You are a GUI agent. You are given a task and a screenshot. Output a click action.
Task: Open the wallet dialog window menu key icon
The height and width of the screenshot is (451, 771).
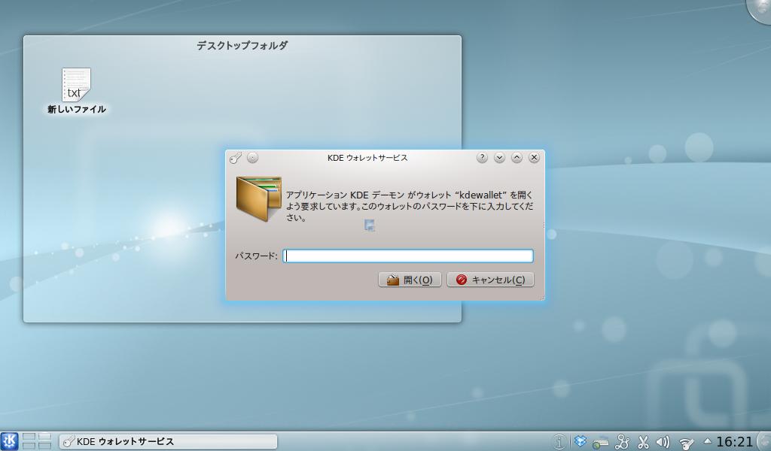point(236,158)
